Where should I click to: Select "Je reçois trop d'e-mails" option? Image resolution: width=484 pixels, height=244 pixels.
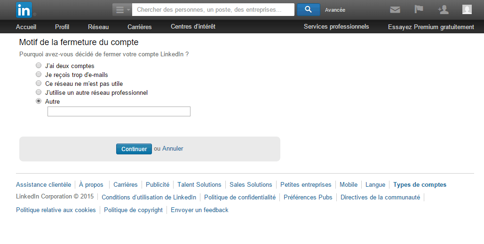coord(39,75)
